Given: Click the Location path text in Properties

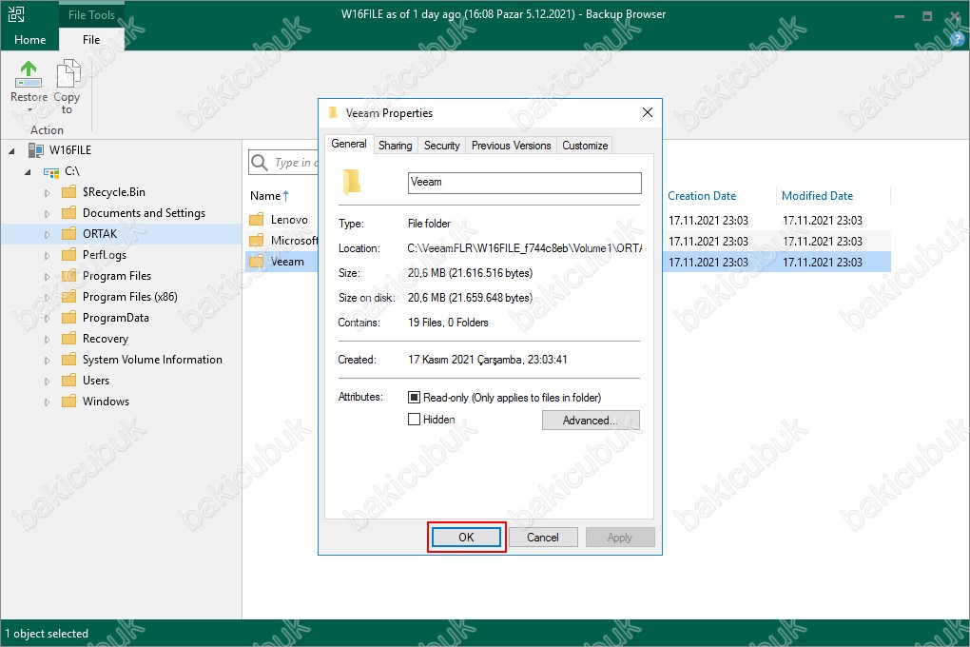Looking at the screenshot, I should point(525,248).
